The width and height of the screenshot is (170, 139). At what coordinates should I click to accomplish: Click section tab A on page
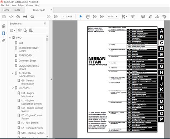point(161,31)
